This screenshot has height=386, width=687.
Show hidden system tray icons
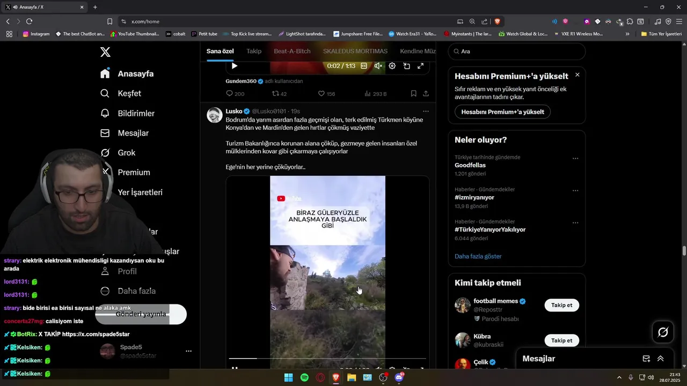(x=619, y=377)
